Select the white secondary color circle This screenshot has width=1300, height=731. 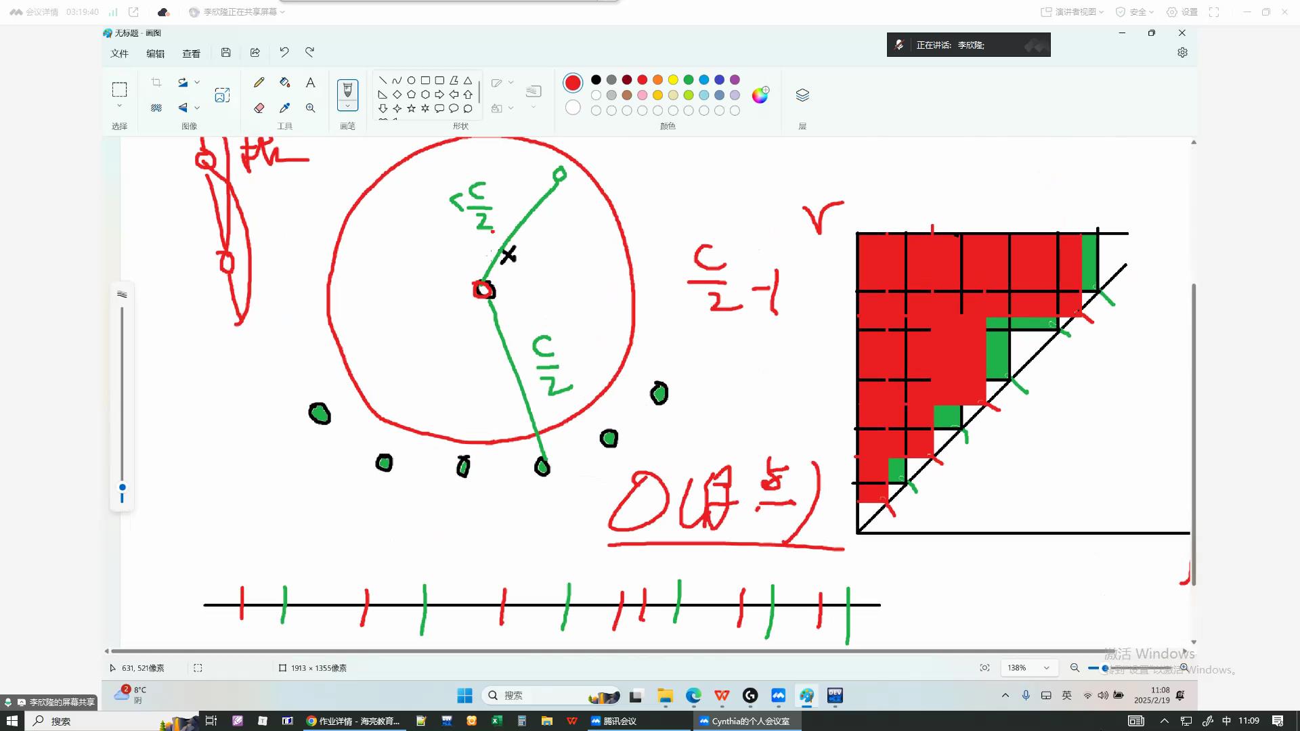pos(573,108)
